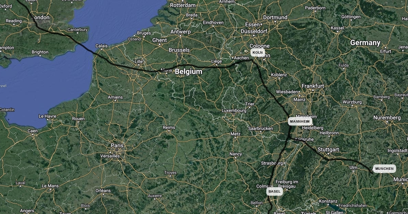The width and height of the screenshot is (408, 214).
Task: Select the MANNHEIM route waypoint label
Action: click(x=300, y=121)
